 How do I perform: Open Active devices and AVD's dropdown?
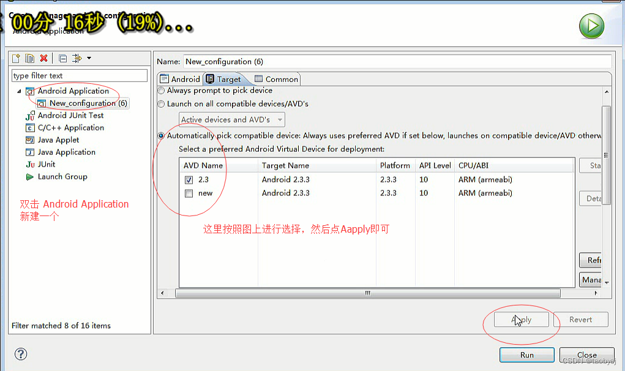pyautogui.click(x=231, y=119)
